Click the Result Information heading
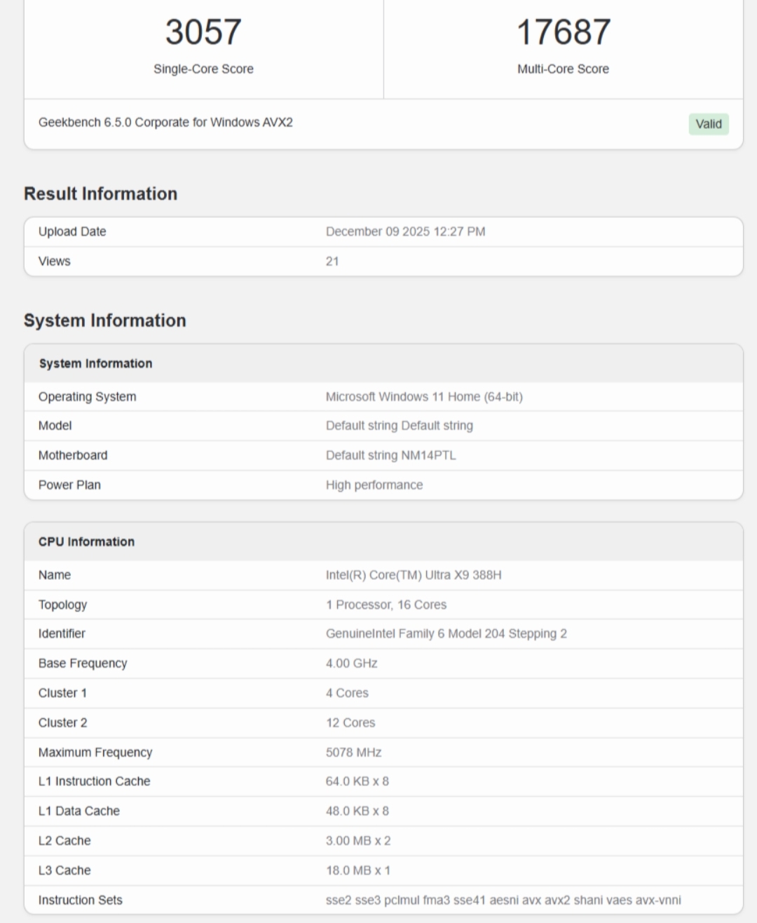 click(x=100, y=194)
